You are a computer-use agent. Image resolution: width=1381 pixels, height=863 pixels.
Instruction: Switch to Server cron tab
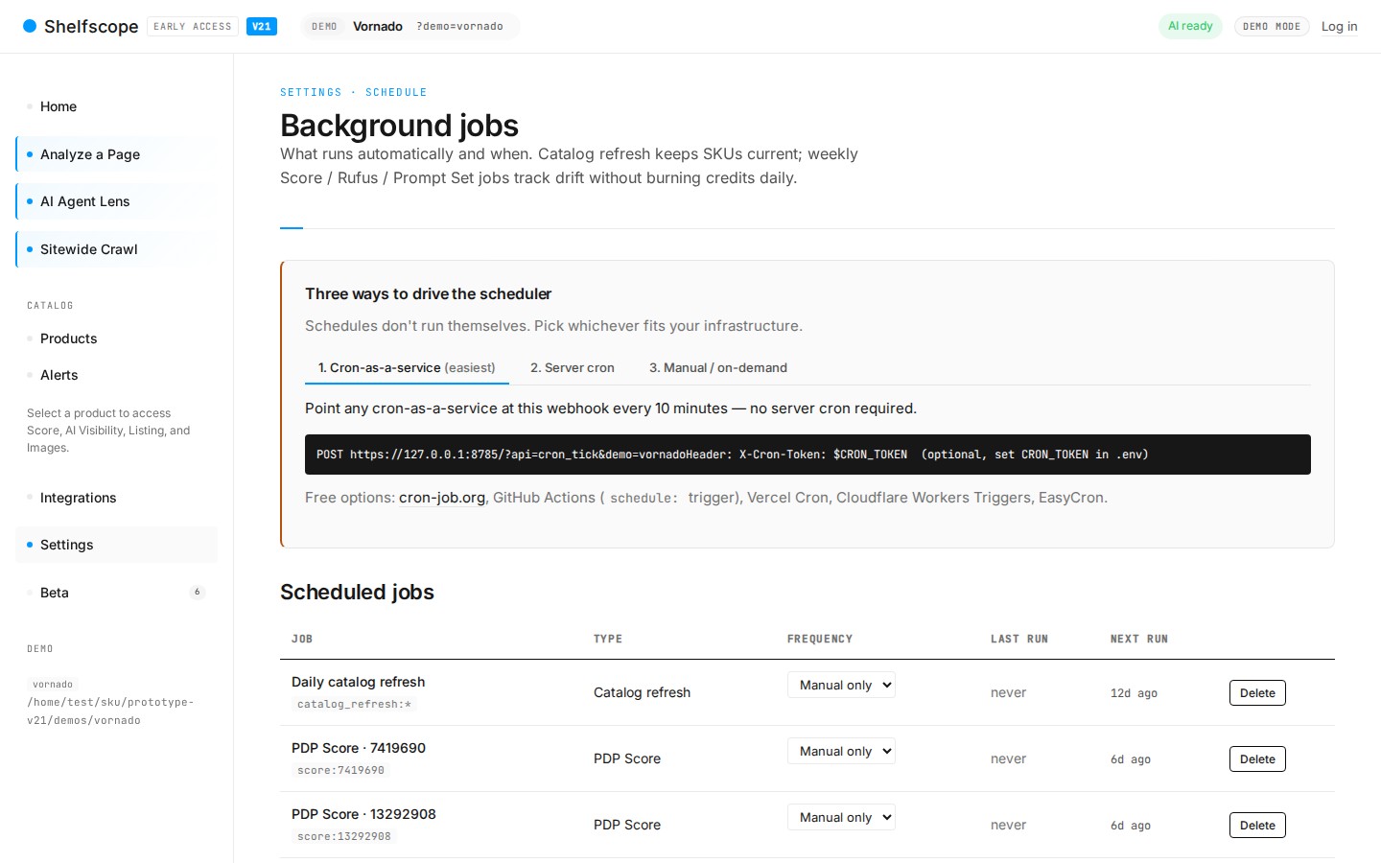point(573,368)
